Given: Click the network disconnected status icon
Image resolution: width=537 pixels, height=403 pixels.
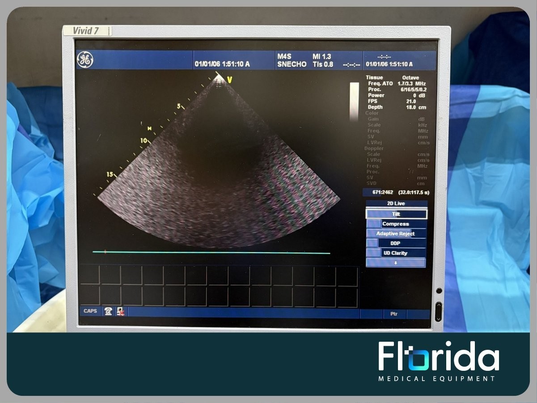Looking at the screenshot, I should click(x=120, y=311).
